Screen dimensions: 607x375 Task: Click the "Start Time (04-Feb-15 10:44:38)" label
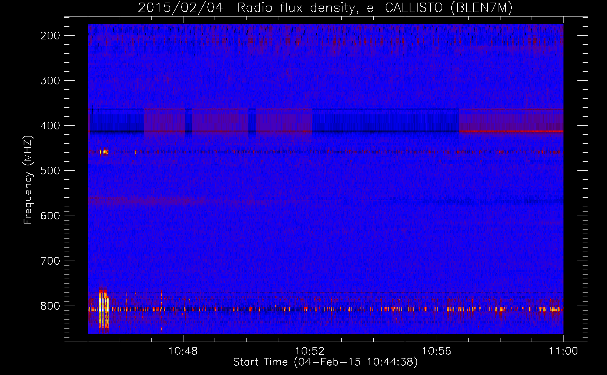325,362
